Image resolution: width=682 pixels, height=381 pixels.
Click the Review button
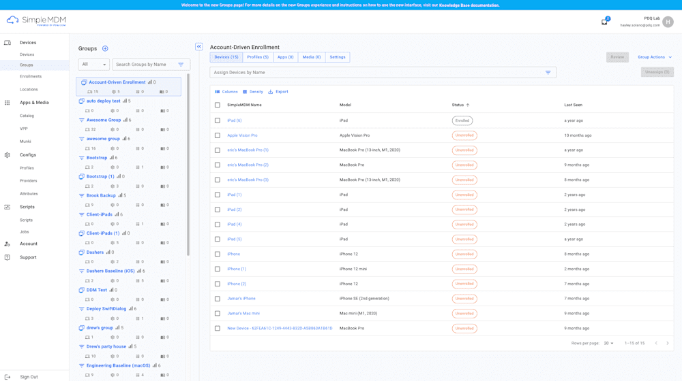click(617, 57)
